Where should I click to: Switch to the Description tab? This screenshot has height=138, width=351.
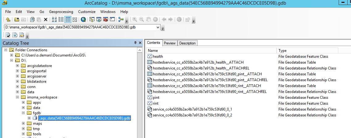point(188,43)
